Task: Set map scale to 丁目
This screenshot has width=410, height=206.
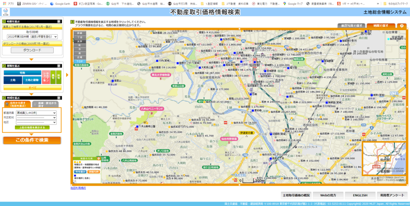Action: point(80,37)
